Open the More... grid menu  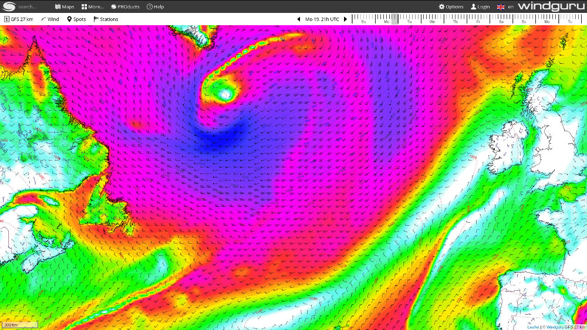(x=93, y=7)
